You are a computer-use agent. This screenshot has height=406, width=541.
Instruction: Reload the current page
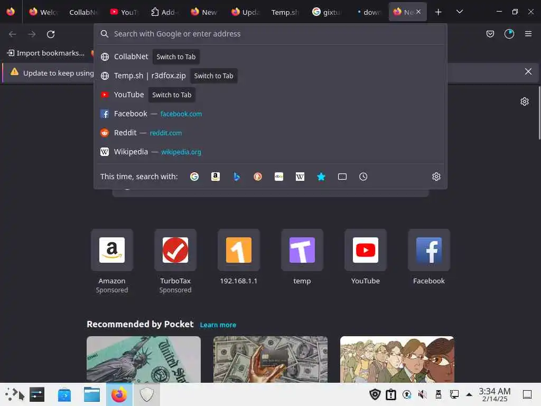click(x=51, y=34)
